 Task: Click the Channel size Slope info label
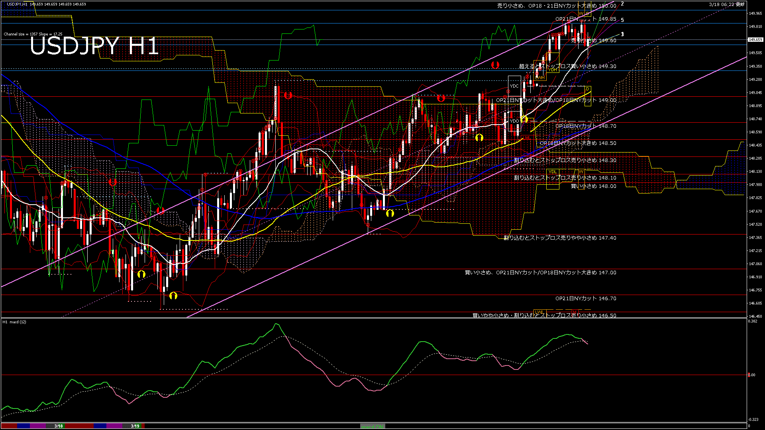[33, 34]
